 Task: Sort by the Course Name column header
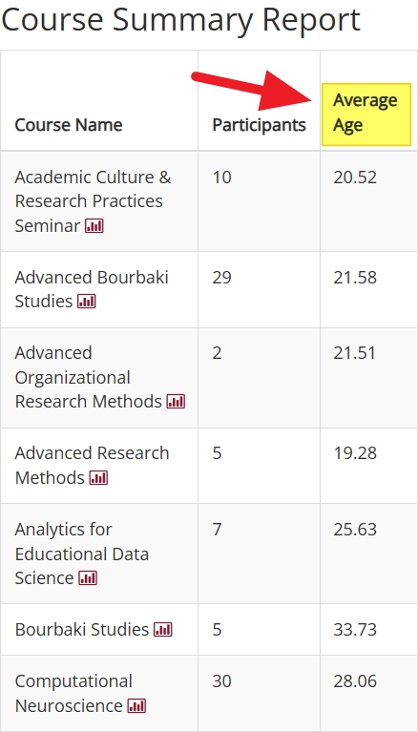(x=69, y=125)
